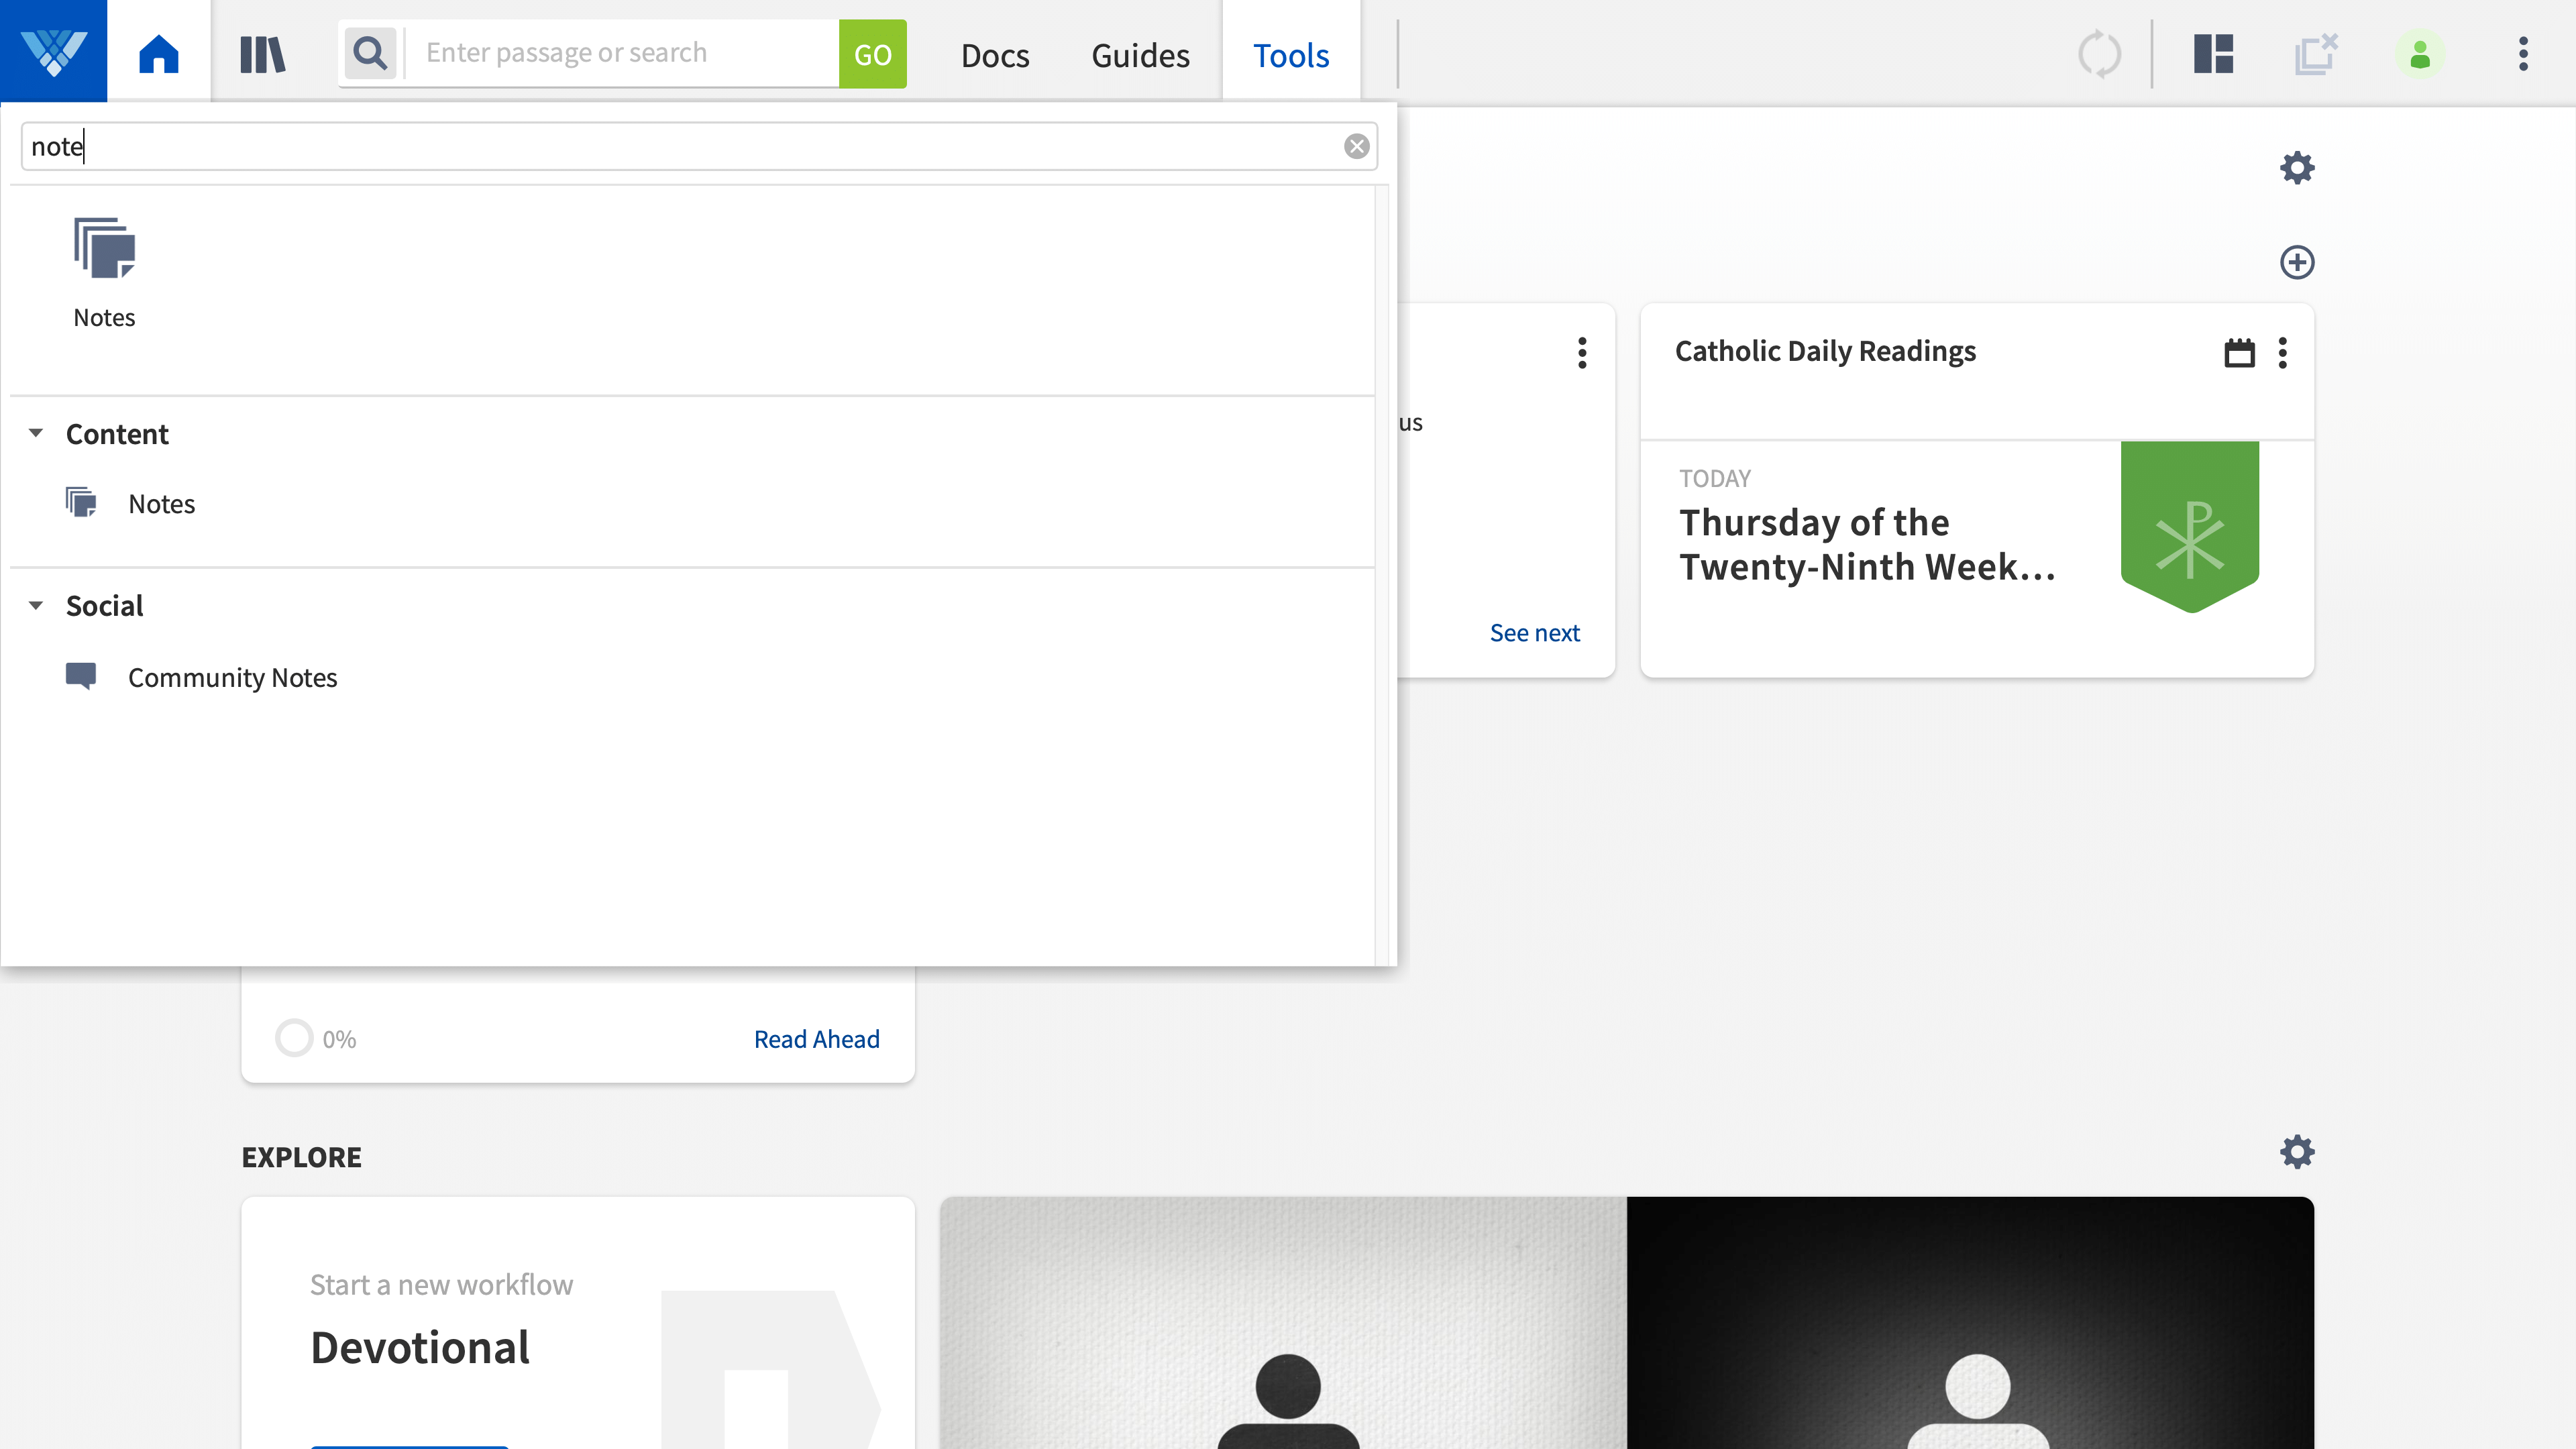This screenshot has height=1449, width=2576.
Task: Click the Tools dropdown scrollbar
Action: pyautogui.click(x=1382, y=575)
